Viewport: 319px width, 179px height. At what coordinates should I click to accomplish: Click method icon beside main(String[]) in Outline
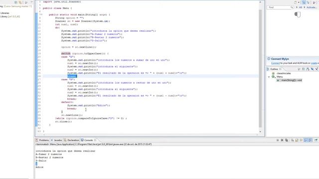tap(278, 81)
